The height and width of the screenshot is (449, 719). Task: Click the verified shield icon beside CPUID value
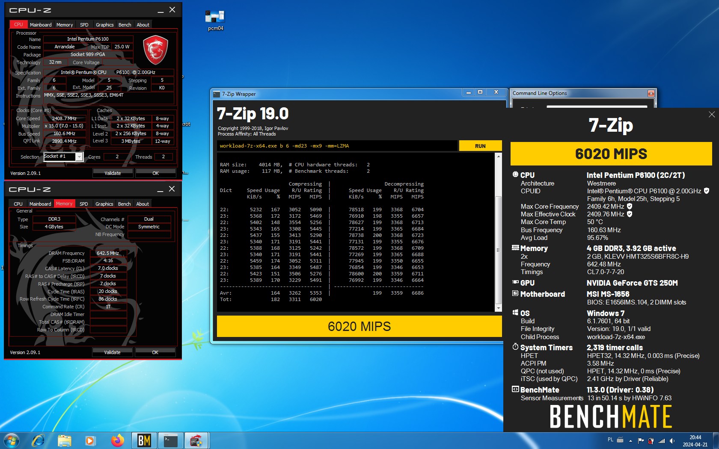[x=707, y=191]
